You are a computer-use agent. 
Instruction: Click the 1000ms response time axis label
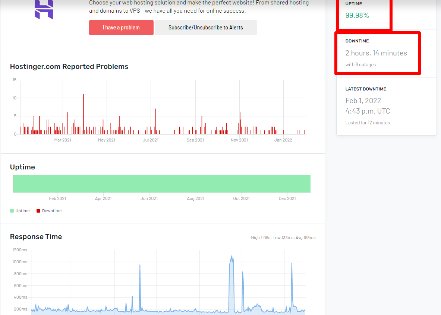20,262
